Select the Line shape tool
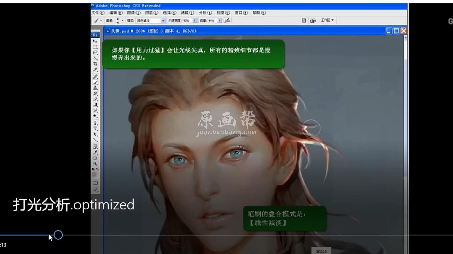Image resolution: width=453 pixels, height=254 pixels. (x=95, y=140)
